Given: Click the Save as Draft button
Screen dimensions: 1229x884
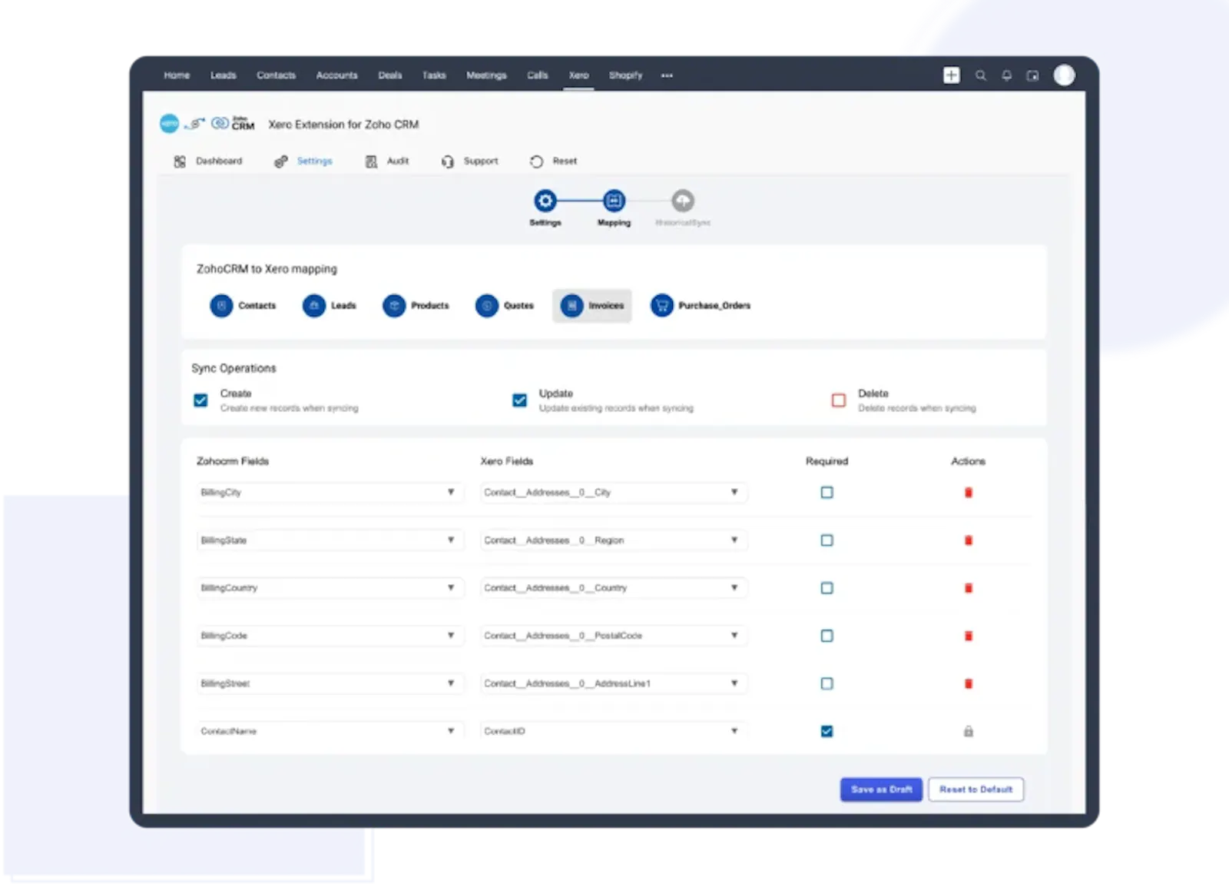Looking at the screenshot, I should (881, 789).
